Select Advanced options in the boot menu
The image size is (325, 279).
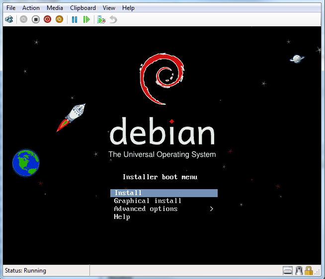146,209
